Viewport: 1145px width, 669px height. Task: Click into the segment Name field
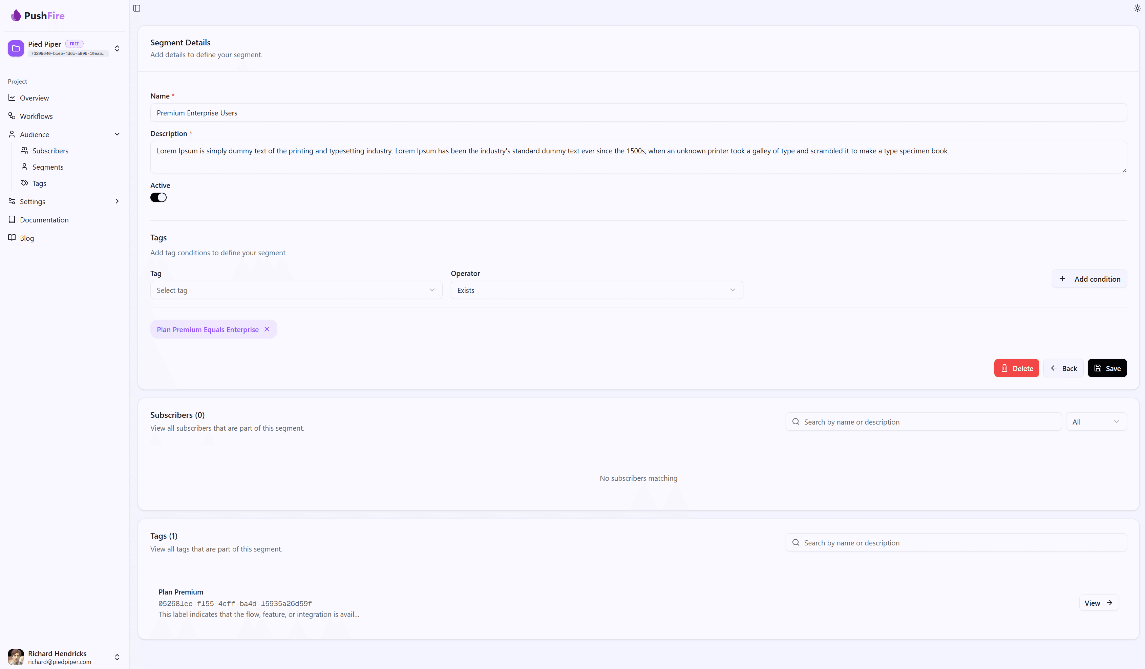point(638,113)
